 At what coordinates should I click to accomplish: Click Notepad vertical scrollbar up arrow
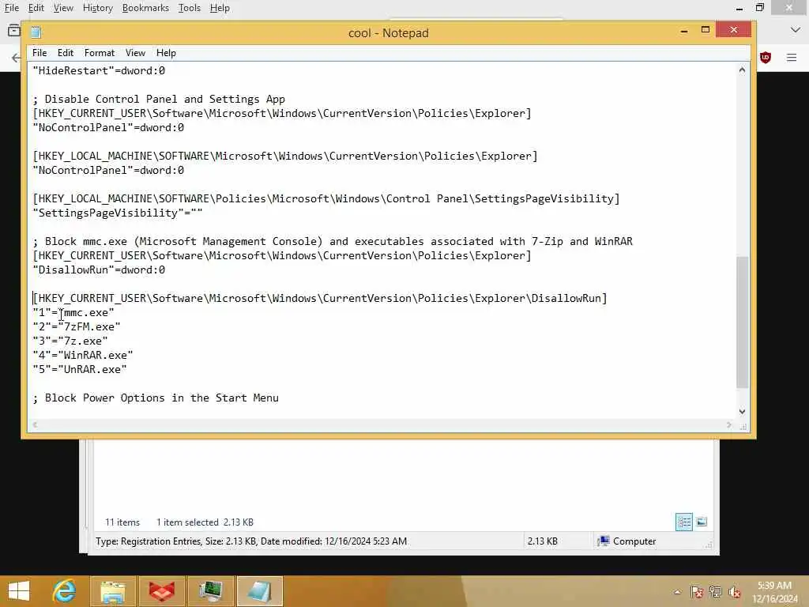[x=742, y=70]
